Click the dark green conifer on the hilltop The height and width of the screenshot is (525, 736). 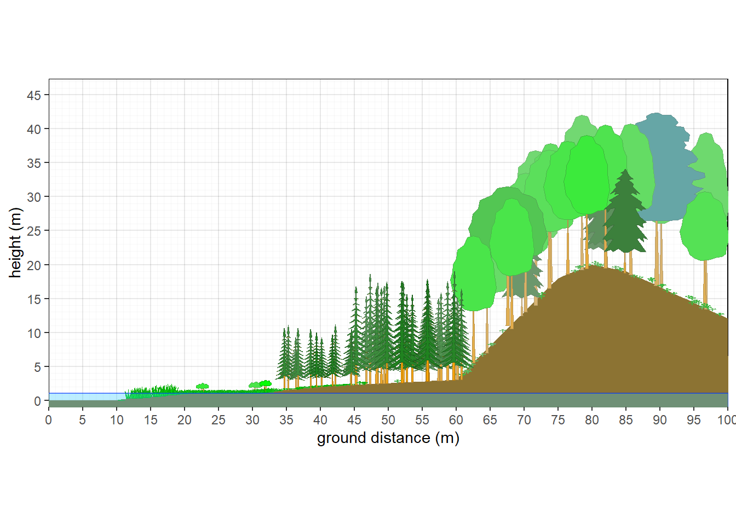[625, 219]
